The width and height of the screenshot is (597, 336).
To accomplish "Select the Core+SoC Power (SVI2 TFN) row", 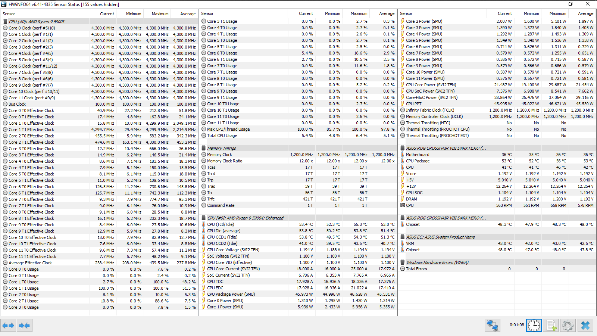I will click(497, 97).
